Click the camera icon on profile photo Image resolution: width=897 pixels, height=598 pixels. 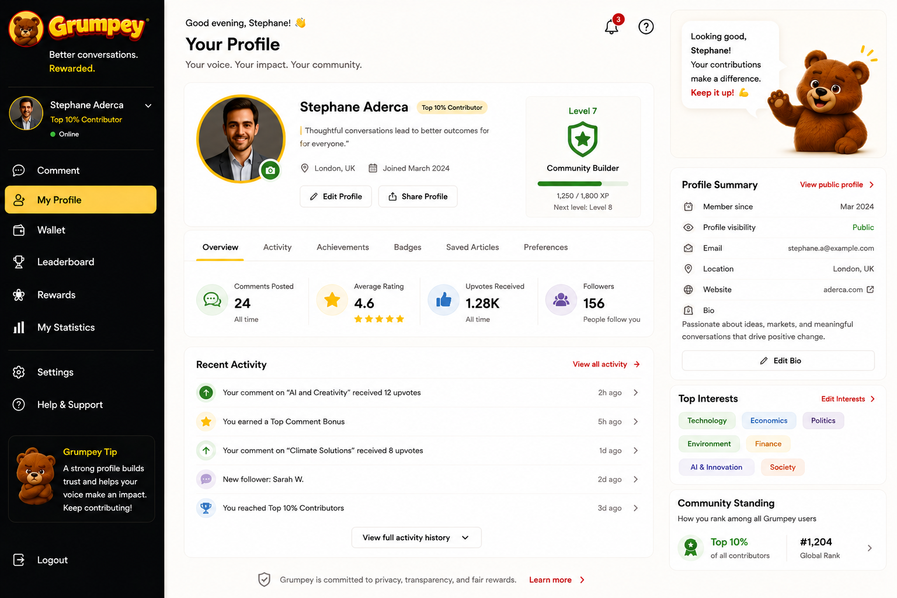point(270,171)
